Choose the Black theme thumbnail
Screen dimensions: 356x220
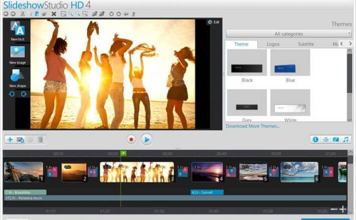pyautogui.click(x=247, y=63)
